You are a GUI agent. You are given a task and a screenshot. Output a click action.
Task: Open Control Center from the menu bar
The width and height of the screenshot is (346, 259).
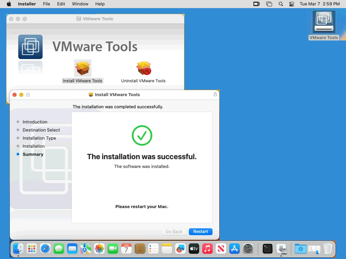point(292,4)
